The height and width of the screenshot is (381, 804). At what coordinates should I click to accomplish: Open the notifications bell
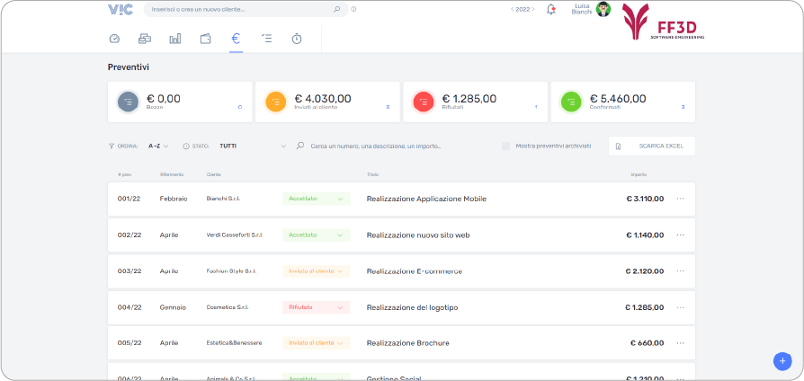551,9
